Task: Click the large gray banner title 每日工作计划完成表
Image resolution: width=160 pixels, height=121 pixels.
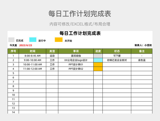Action: 80,14
